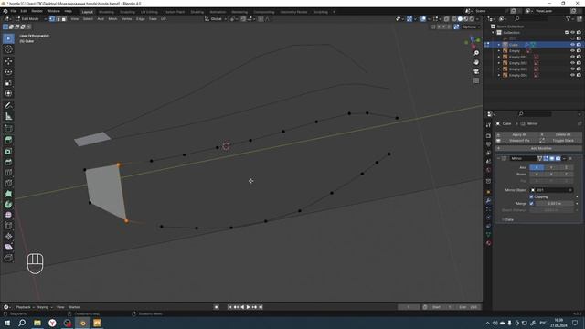
Task: Select the Measure tool
Action: [x=8, y=116]
